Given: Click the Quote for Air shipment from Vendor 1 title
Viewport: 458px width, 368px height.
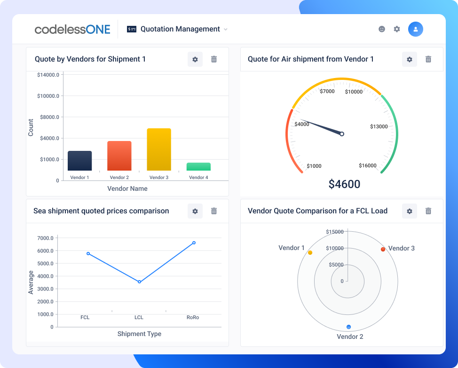Looking at the screenshot, I should 311,59.
